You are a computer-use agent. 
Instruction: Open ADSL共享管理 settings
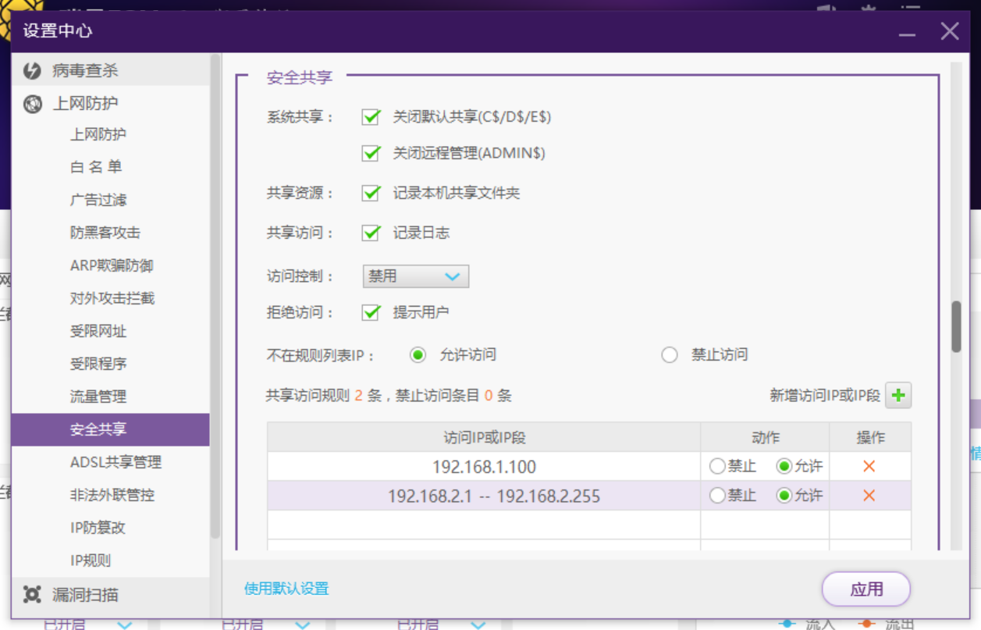point(116,462)
